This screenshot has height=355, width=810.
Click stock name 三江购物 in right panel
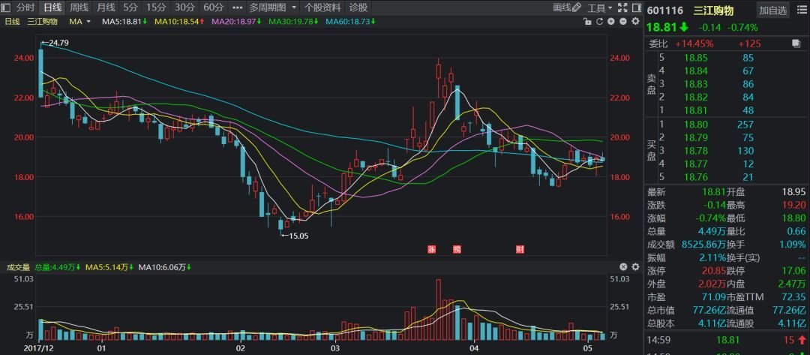tap(713, 11)
